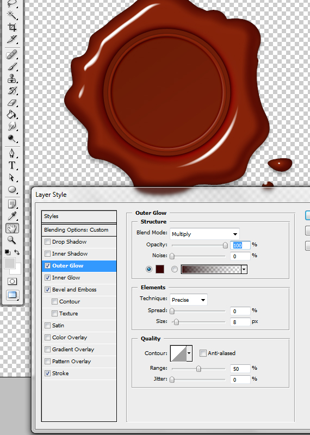
Task: Select the Eyedropper tool
Action: pyautogui.click(x=11, y=216)
